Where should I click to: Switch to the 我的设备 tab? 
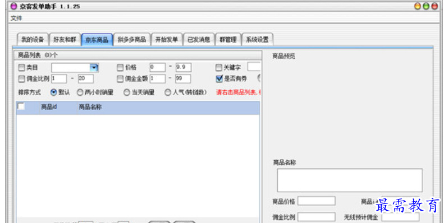point(33,40)
